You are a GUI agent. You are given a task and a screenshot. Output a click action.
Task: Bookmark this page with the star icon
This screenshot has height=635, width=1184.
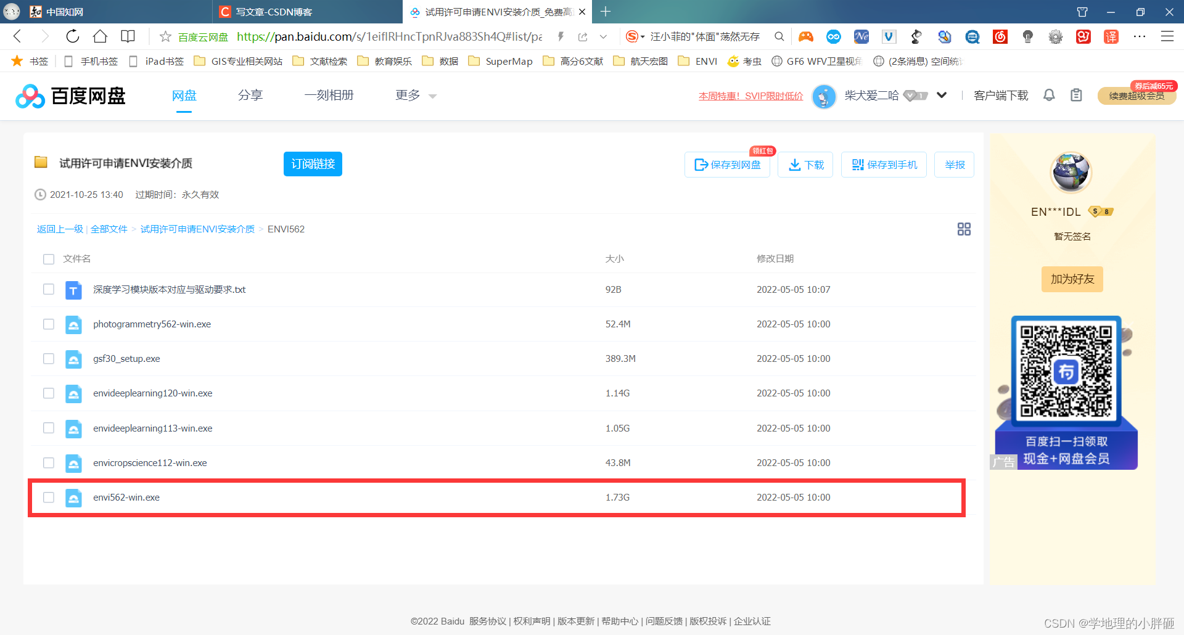click(x=165, y=36)
